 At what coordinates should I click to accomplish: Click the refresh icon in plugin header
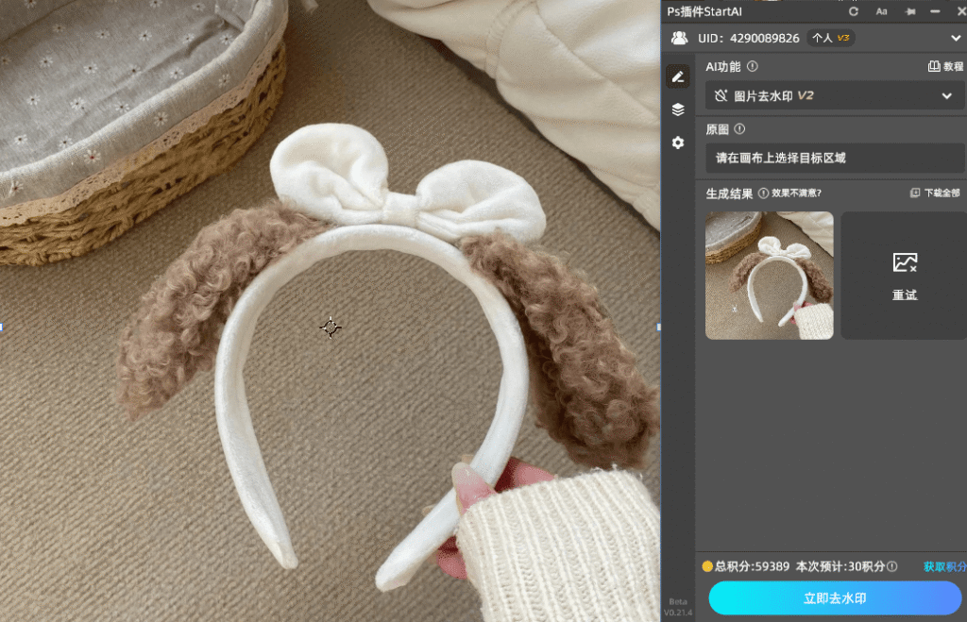click(854, 11)
